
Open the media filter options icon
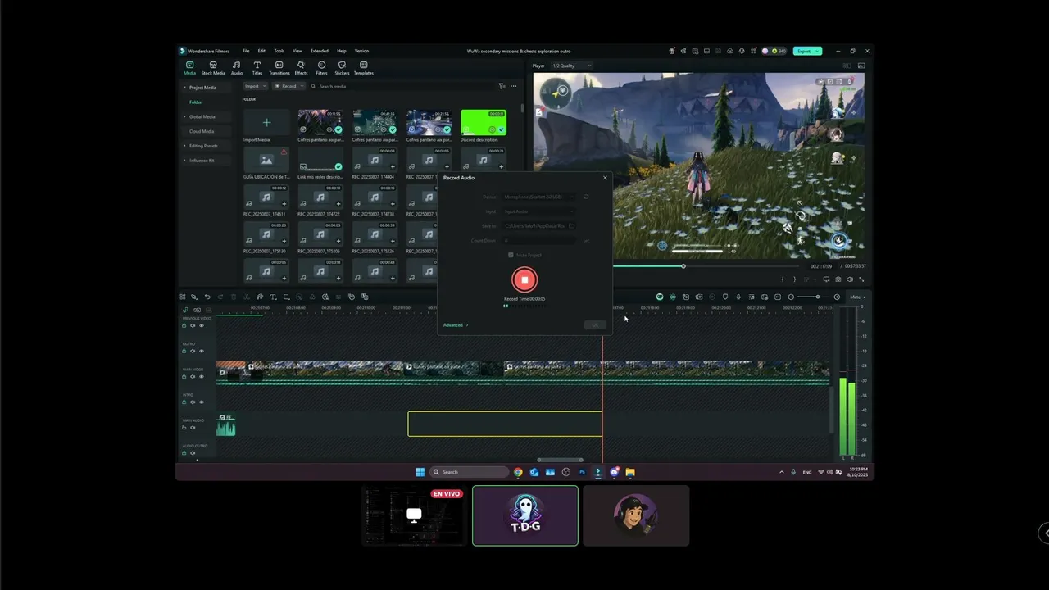coord(502,86)
